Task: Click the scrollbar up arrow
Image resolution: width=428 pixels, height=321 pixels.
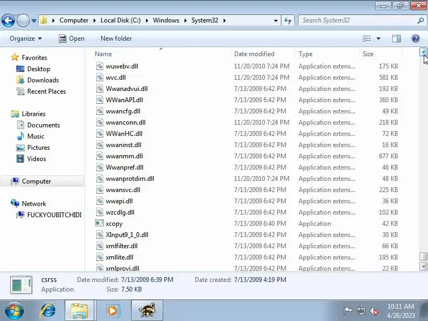Action: tap(423, 52)
